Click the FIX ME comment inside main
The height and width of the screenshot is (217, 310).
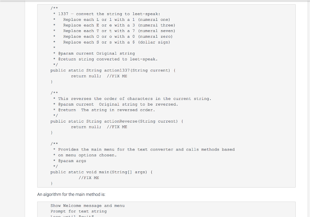click(89, 178)
